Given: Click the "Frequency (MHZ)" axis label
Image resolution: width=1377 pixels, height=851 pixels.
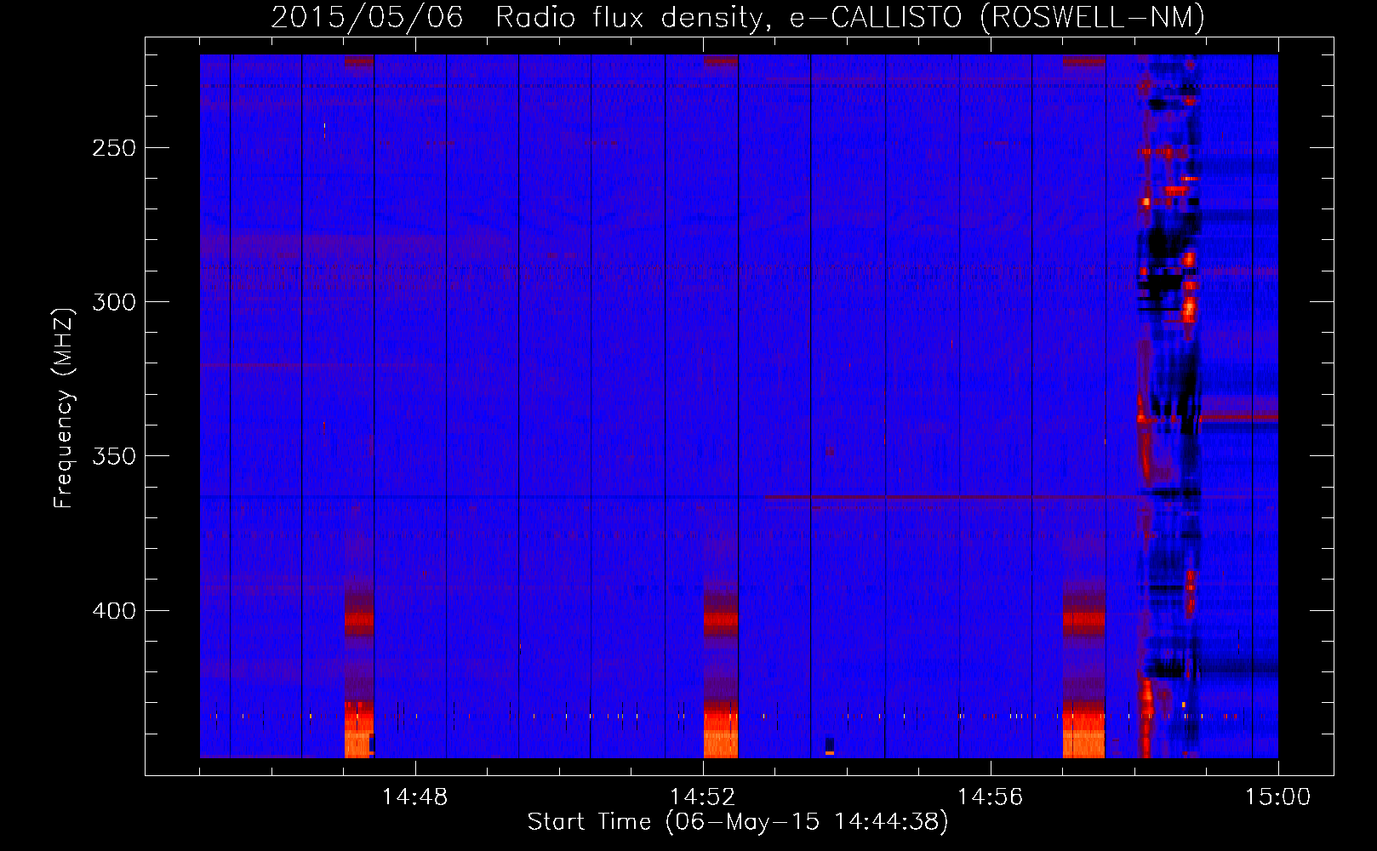Looking at the screenshot, I should 64,408.
